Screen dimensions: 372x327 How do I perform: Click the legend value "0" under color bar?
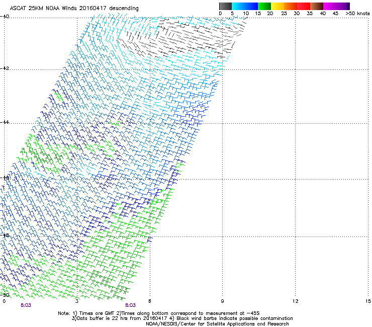tap(220, 14)
